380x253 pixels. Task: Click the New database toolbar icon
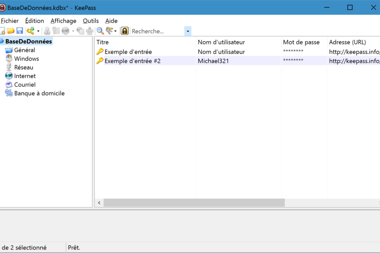2,31
